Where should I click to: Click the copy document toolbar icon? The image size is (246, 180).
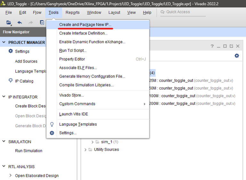point(42,23)
